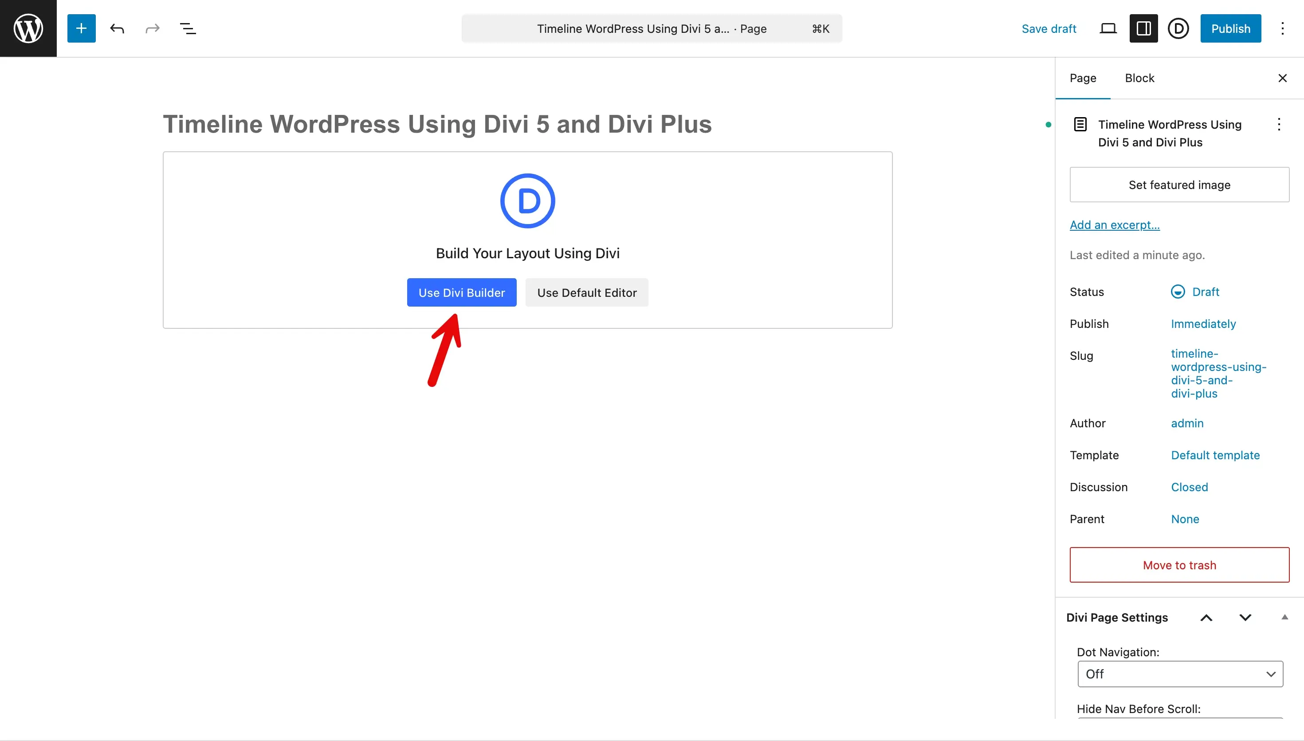Click the 'Build Your Layout Using Divi' text
1304x741 pixels.
point(528,253)
